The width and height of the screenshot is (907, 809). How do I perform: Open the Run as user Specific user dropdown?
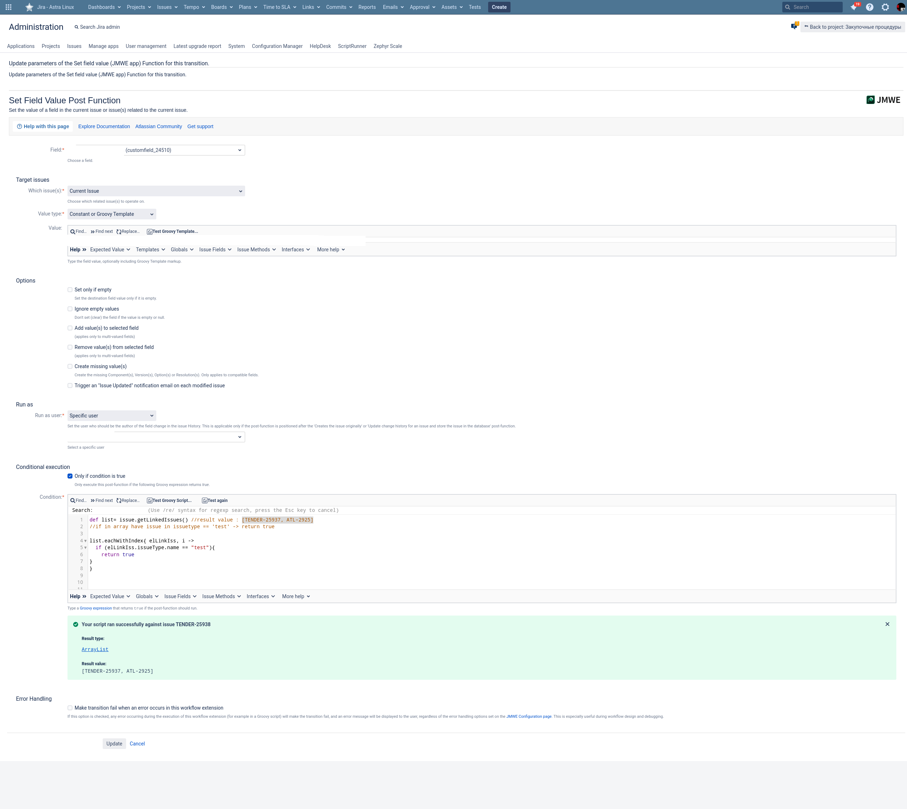tap(112, 416)
